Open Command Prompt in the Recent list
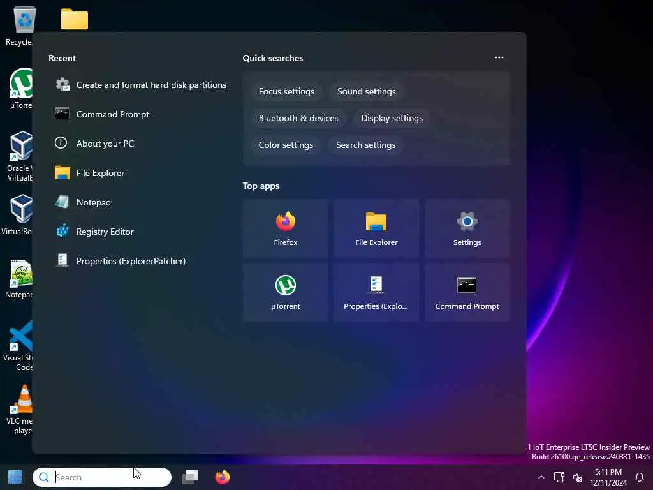653x490 pixels. (x=141, y=114)
